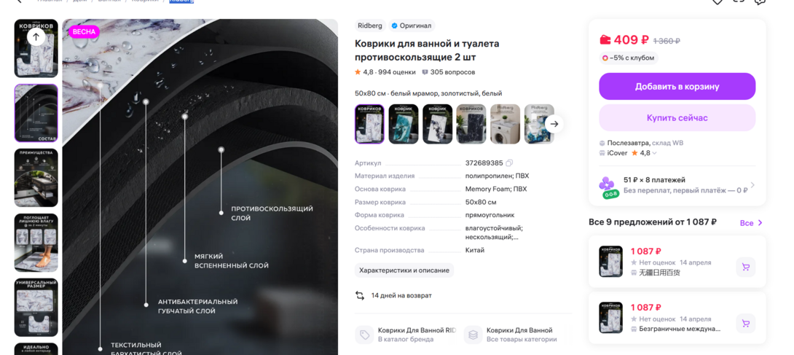Select the Преимущества gallery thumbnail
Image resolution: width=794 pixels, height=355 pixels.
(x=36, y=178)
